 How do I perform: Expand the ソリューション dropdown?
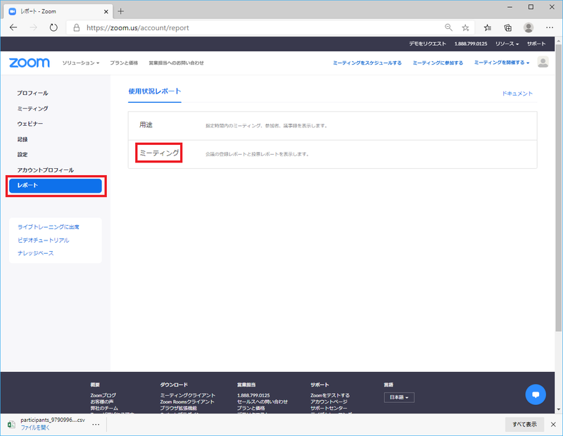click(x=81, y=63)
